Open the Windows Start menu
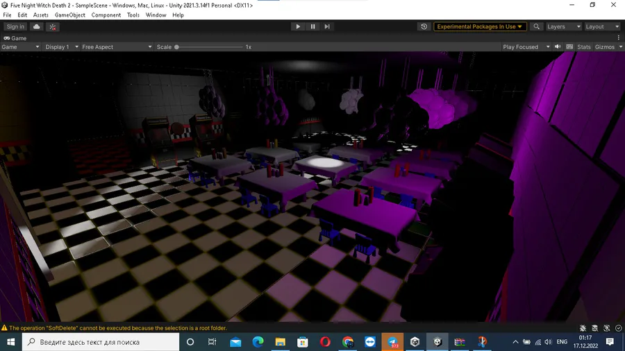This screenshot has width=625, height=351. (x=10, y=342)
